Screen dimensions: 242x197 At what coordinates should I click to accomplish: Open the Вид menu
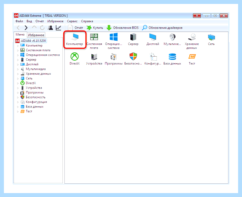coord(29,21)
